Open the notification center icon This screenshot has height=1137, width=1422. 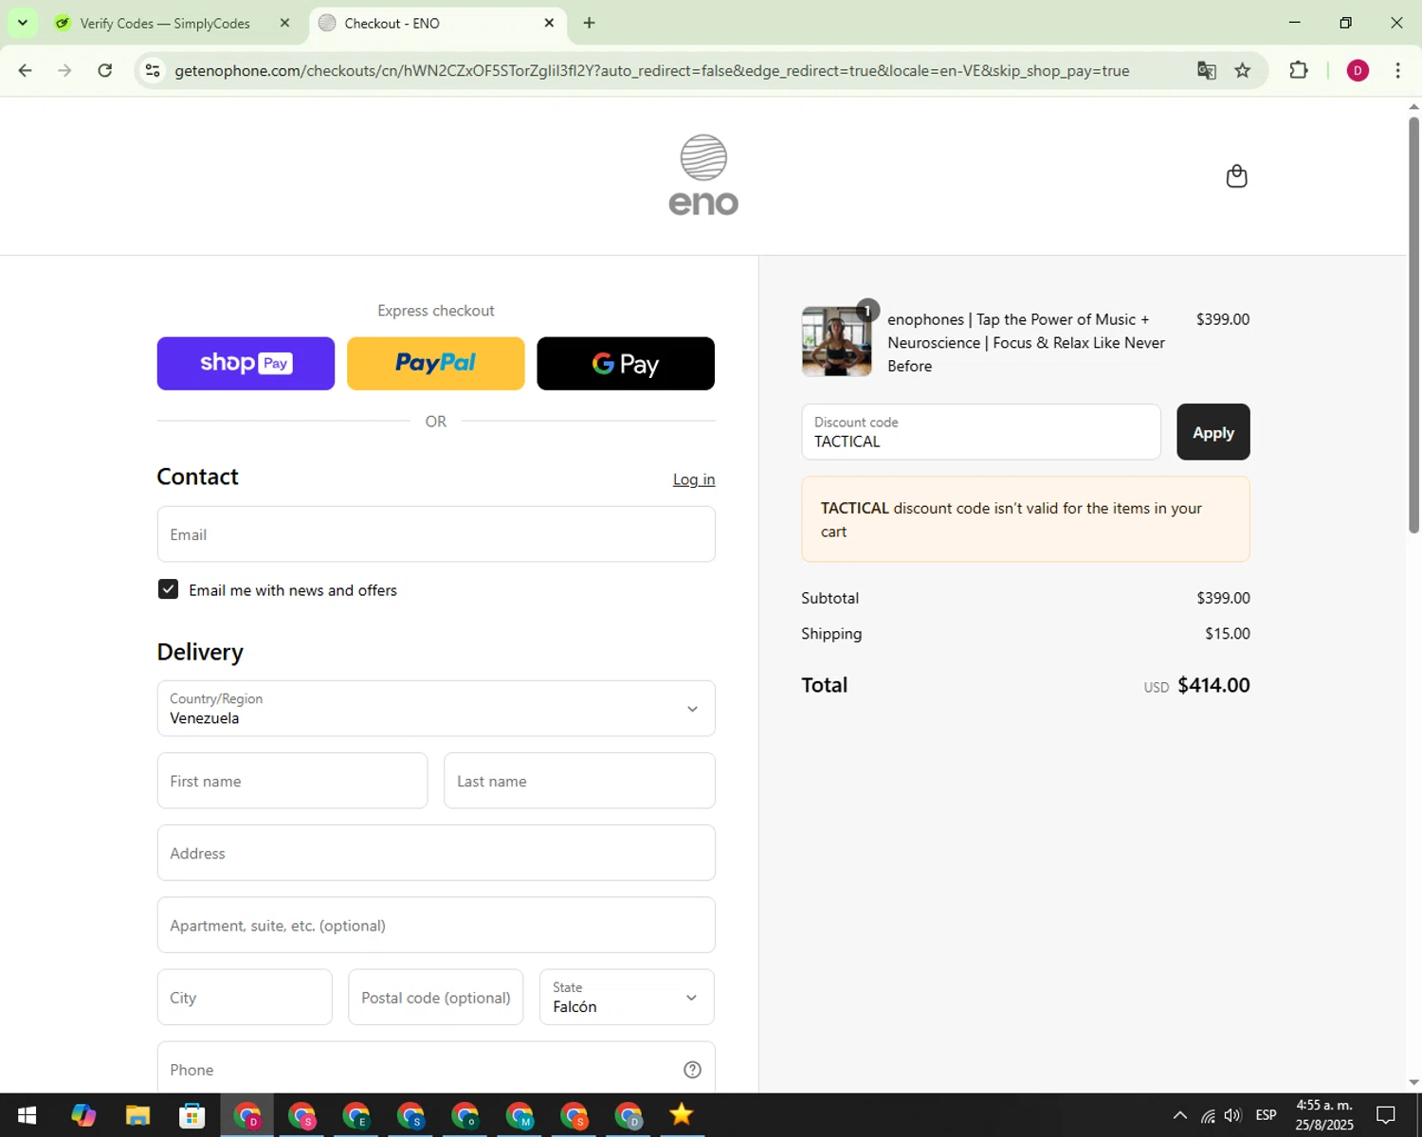[x=1386, y=1115]
